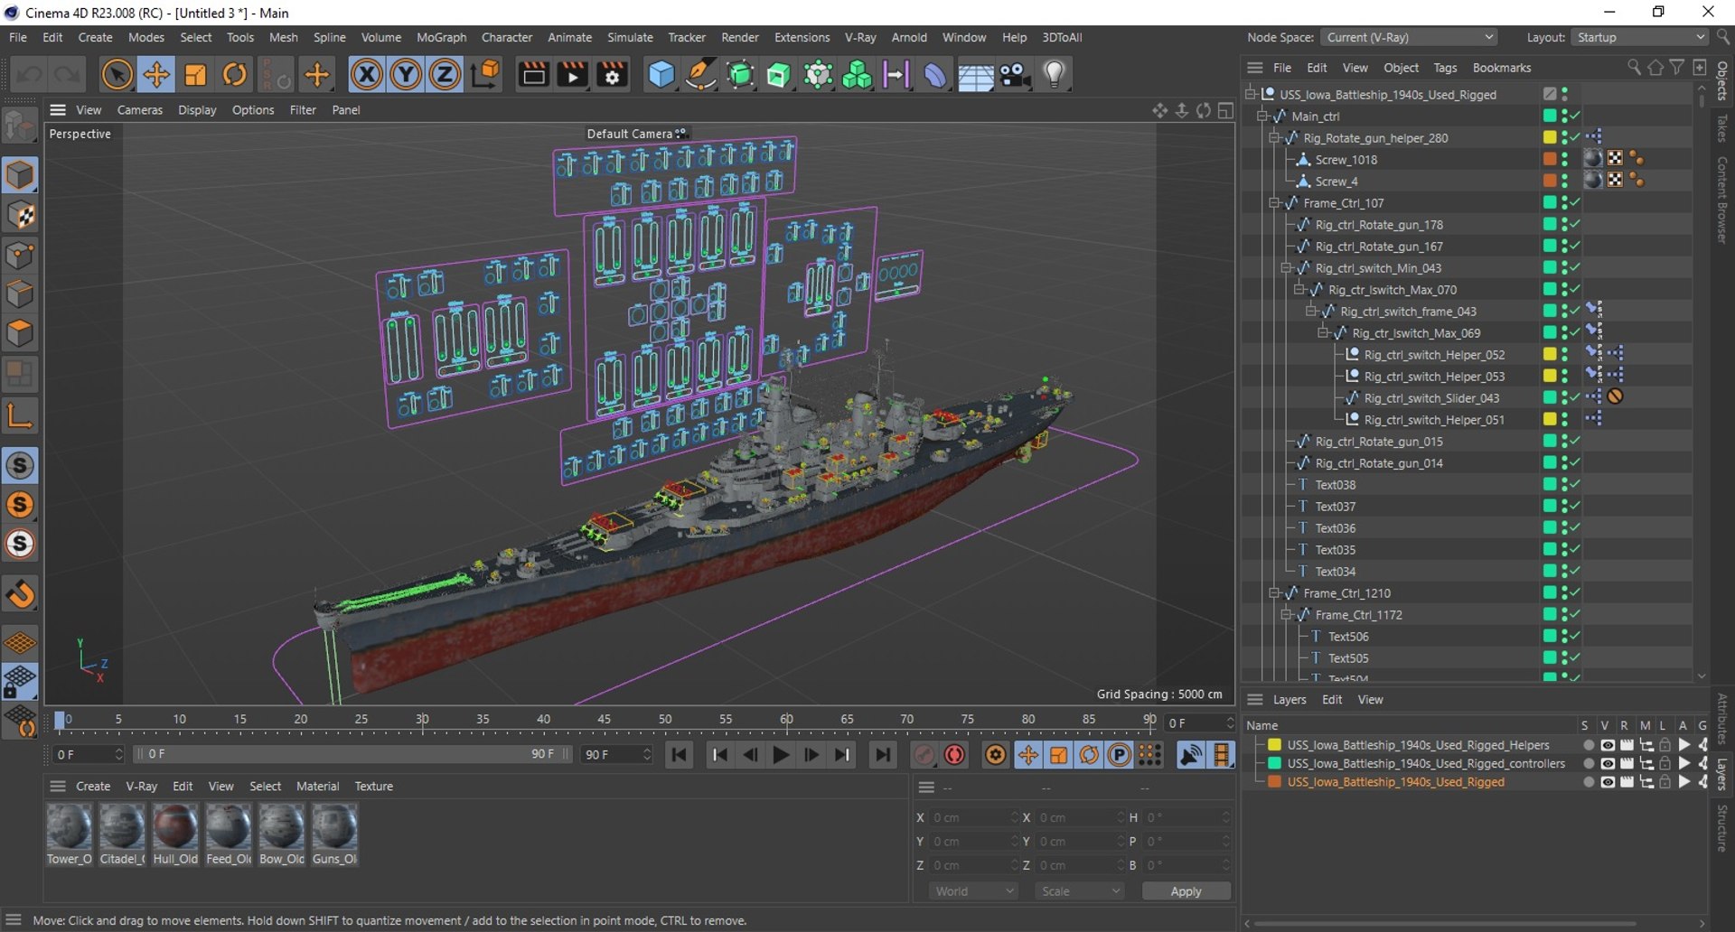Screen dimensions: 1735x932
Task: Collapse Rig_Rotate_gun_helper_280 node
Action: [x=1274, y=138]
